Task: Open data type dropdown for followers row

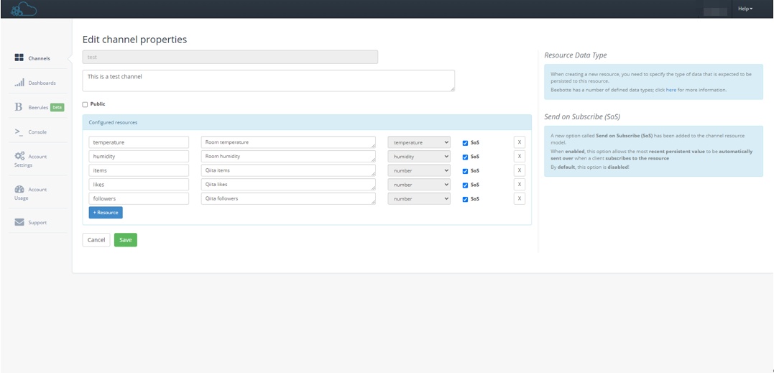Action: (418, 198)
